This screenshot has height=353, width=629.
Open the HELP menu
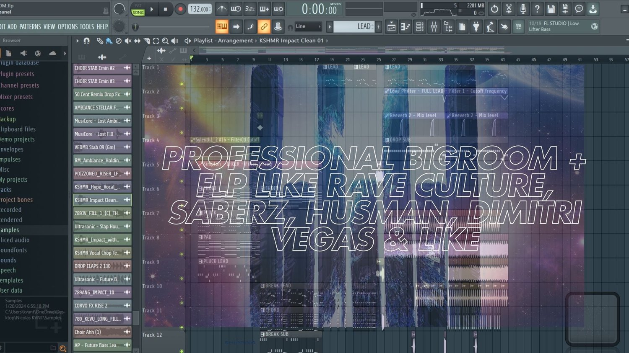click(x=102, y=27)
